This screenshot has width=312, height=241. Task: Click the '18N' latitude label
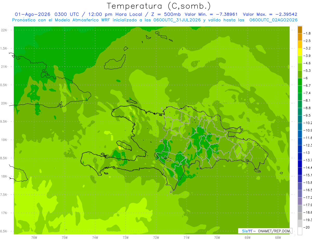4,176
